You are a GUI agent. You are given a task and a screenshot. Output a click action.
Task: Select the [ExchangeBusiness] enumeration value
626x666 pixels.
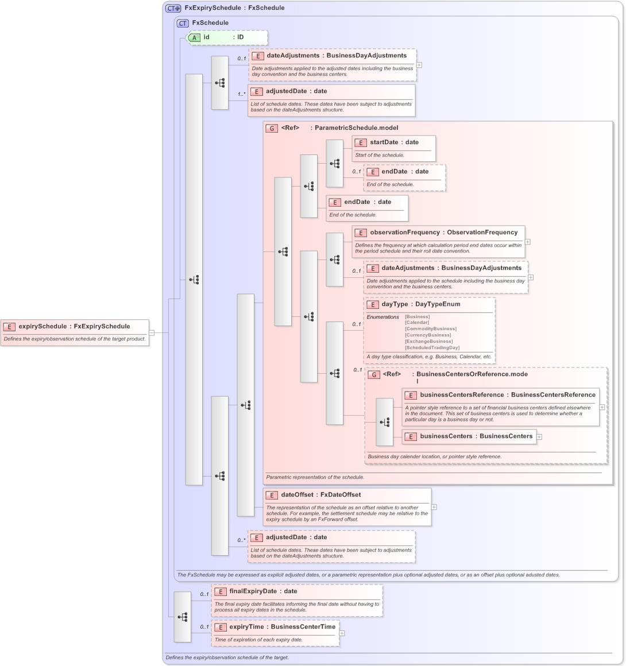(429, 342)
